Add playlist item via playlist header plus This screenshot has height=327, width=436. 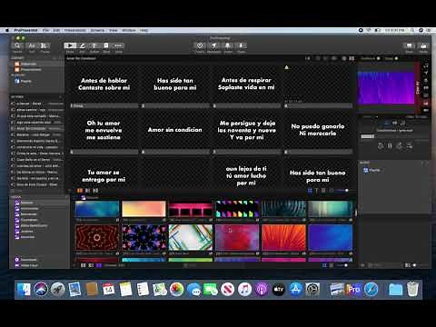[61, 97]
